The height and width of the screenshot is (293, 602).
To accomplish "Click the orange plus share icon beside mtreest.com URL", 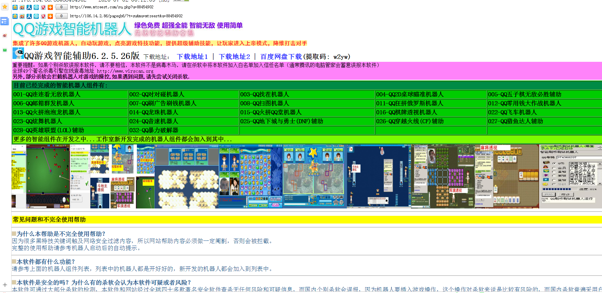I will (x=50, y=7).
